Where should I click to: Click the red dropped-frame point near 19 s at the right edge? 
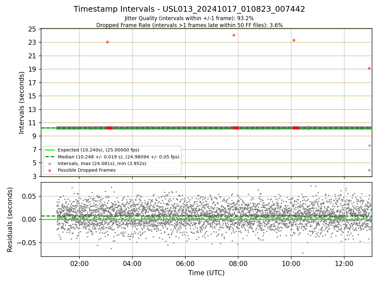click(369, 68)
